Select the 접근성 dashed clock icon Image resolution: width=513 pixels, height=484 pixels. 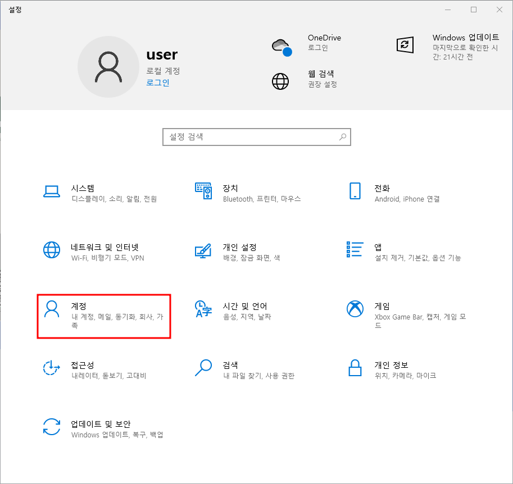click(51, 368)
